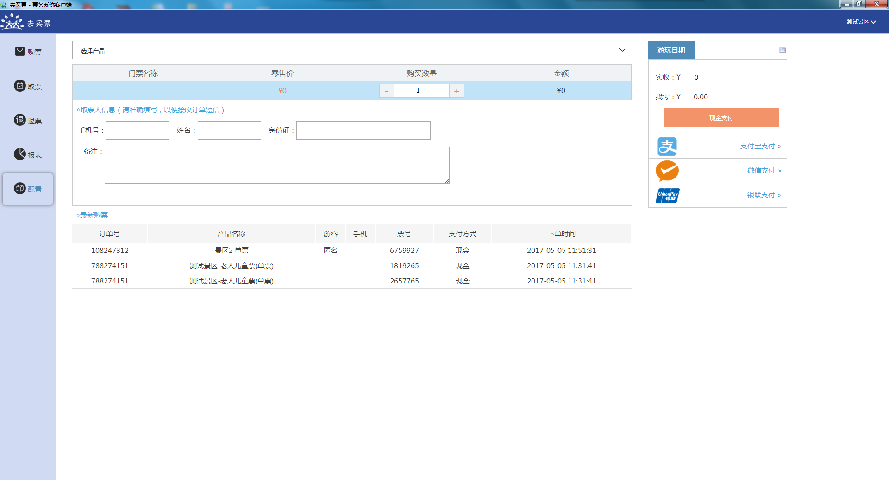Select order row 108247312 in latest purchases
Image resolution: width=889 pixels, height=480 pixels.
tap(110, 250)
